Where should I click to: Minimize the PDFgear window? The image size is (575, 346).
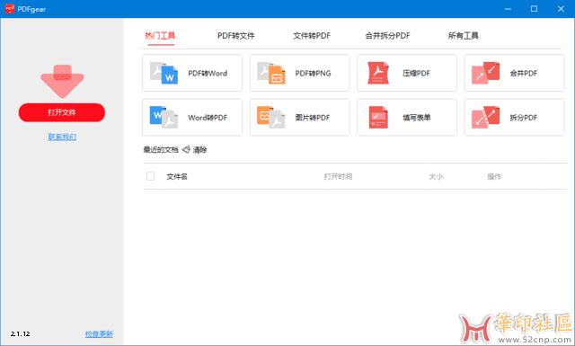click(508, 9)
